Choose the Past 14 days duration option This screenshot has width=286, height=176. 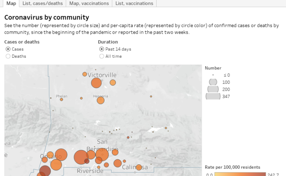(x=102, y=49)
